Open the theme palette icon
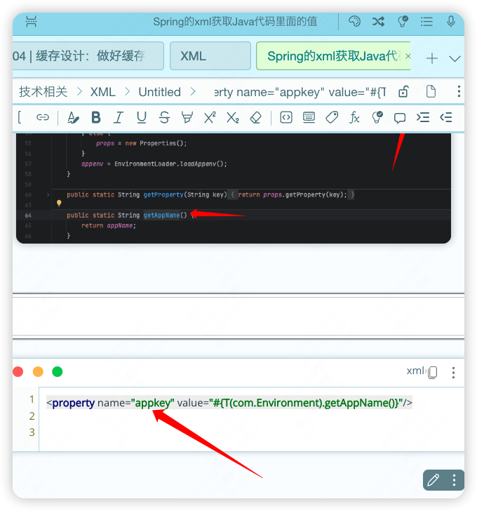 tap(354, 22)
